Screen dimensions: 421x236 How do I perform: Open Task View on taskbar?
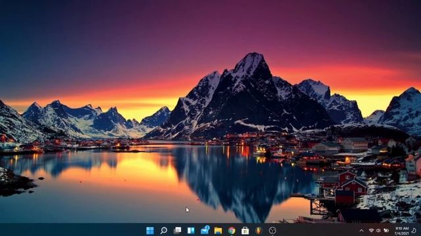coord(177,230)
